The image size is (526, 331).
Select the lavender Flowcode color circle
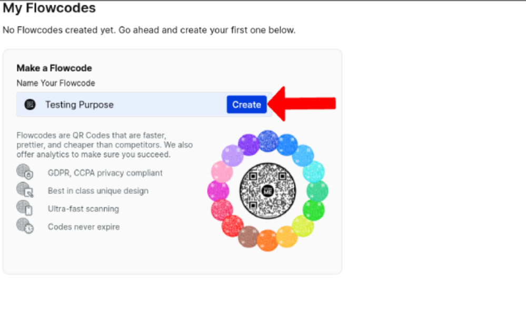click(233, 156)
